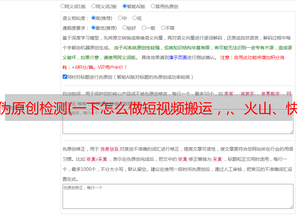297x215 pixels.
Task: Click the 收集>采集 example tag
Action: (x=97, y=159)
